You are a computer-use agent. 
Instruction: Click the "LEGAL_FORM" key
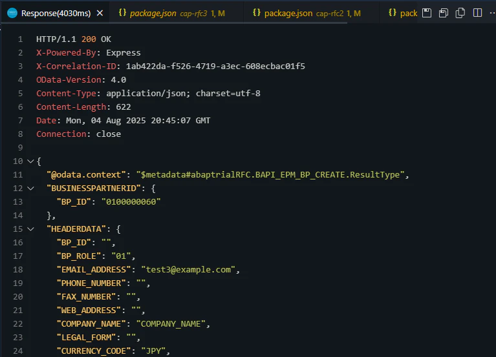point(86,338)
